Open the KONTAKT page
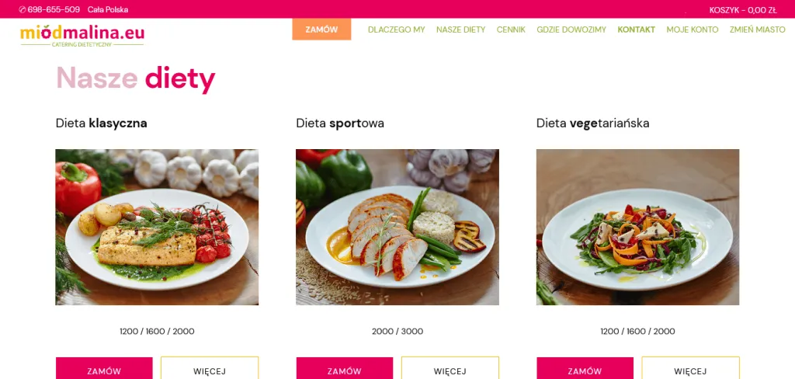Viewport: 795px width, 379px height. click(x=637, y=30)
